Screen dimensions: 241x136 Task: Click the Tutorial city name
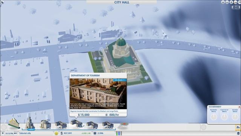(25, 133)
